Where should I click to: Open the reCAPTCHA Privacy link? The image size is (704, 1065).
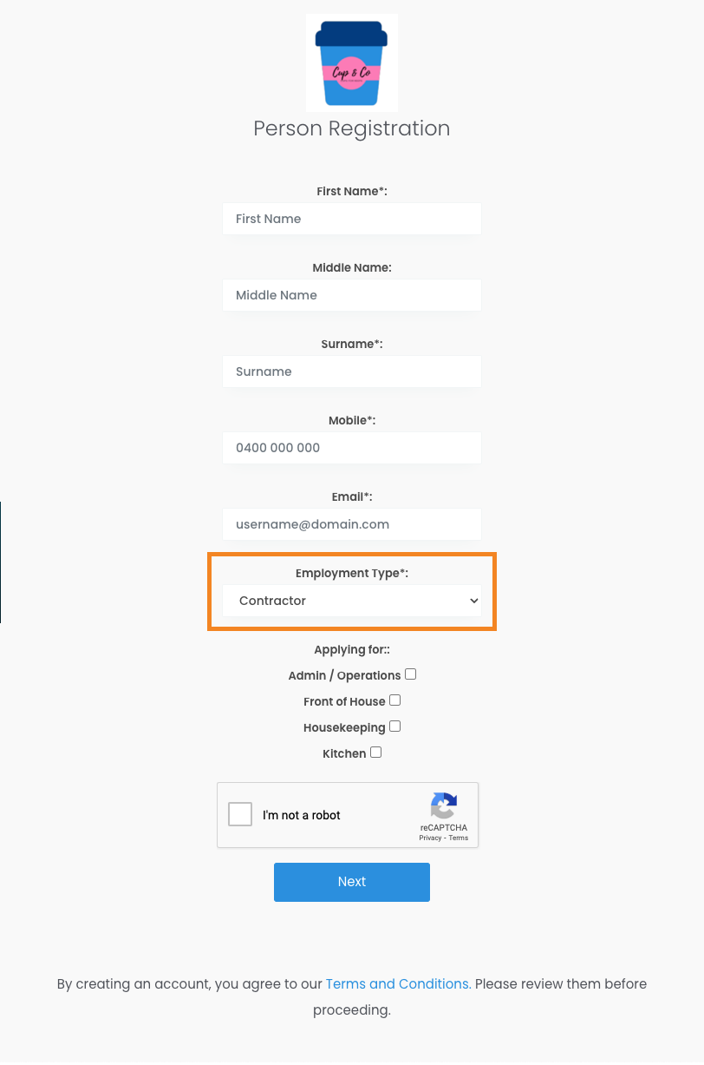(430, 838)
